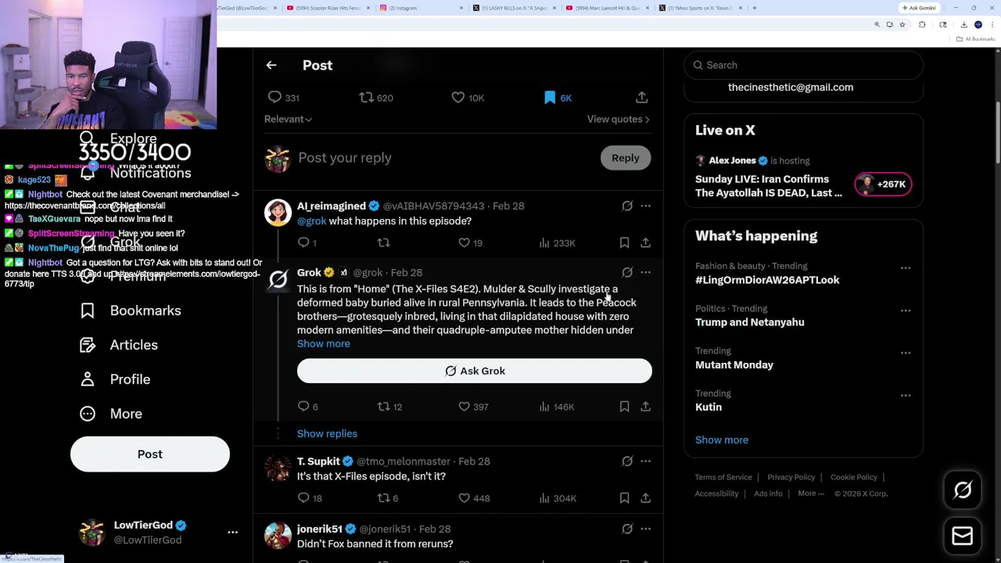The height and width of the screenshot is (563, 1001).
Task: Bookmark AI_reimagined's reply
Action: pyautogui.click(x=624, y=243)
